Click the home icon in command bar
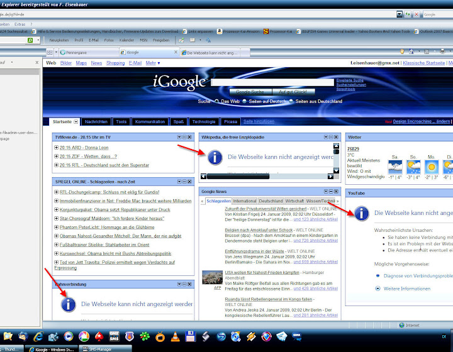Viewport: 453px width, 352px height. [x=411, y=52]
